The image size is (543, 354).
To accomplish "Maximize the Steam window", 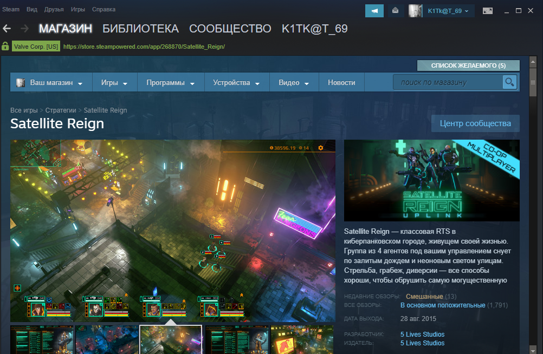I will pos(519,11).
